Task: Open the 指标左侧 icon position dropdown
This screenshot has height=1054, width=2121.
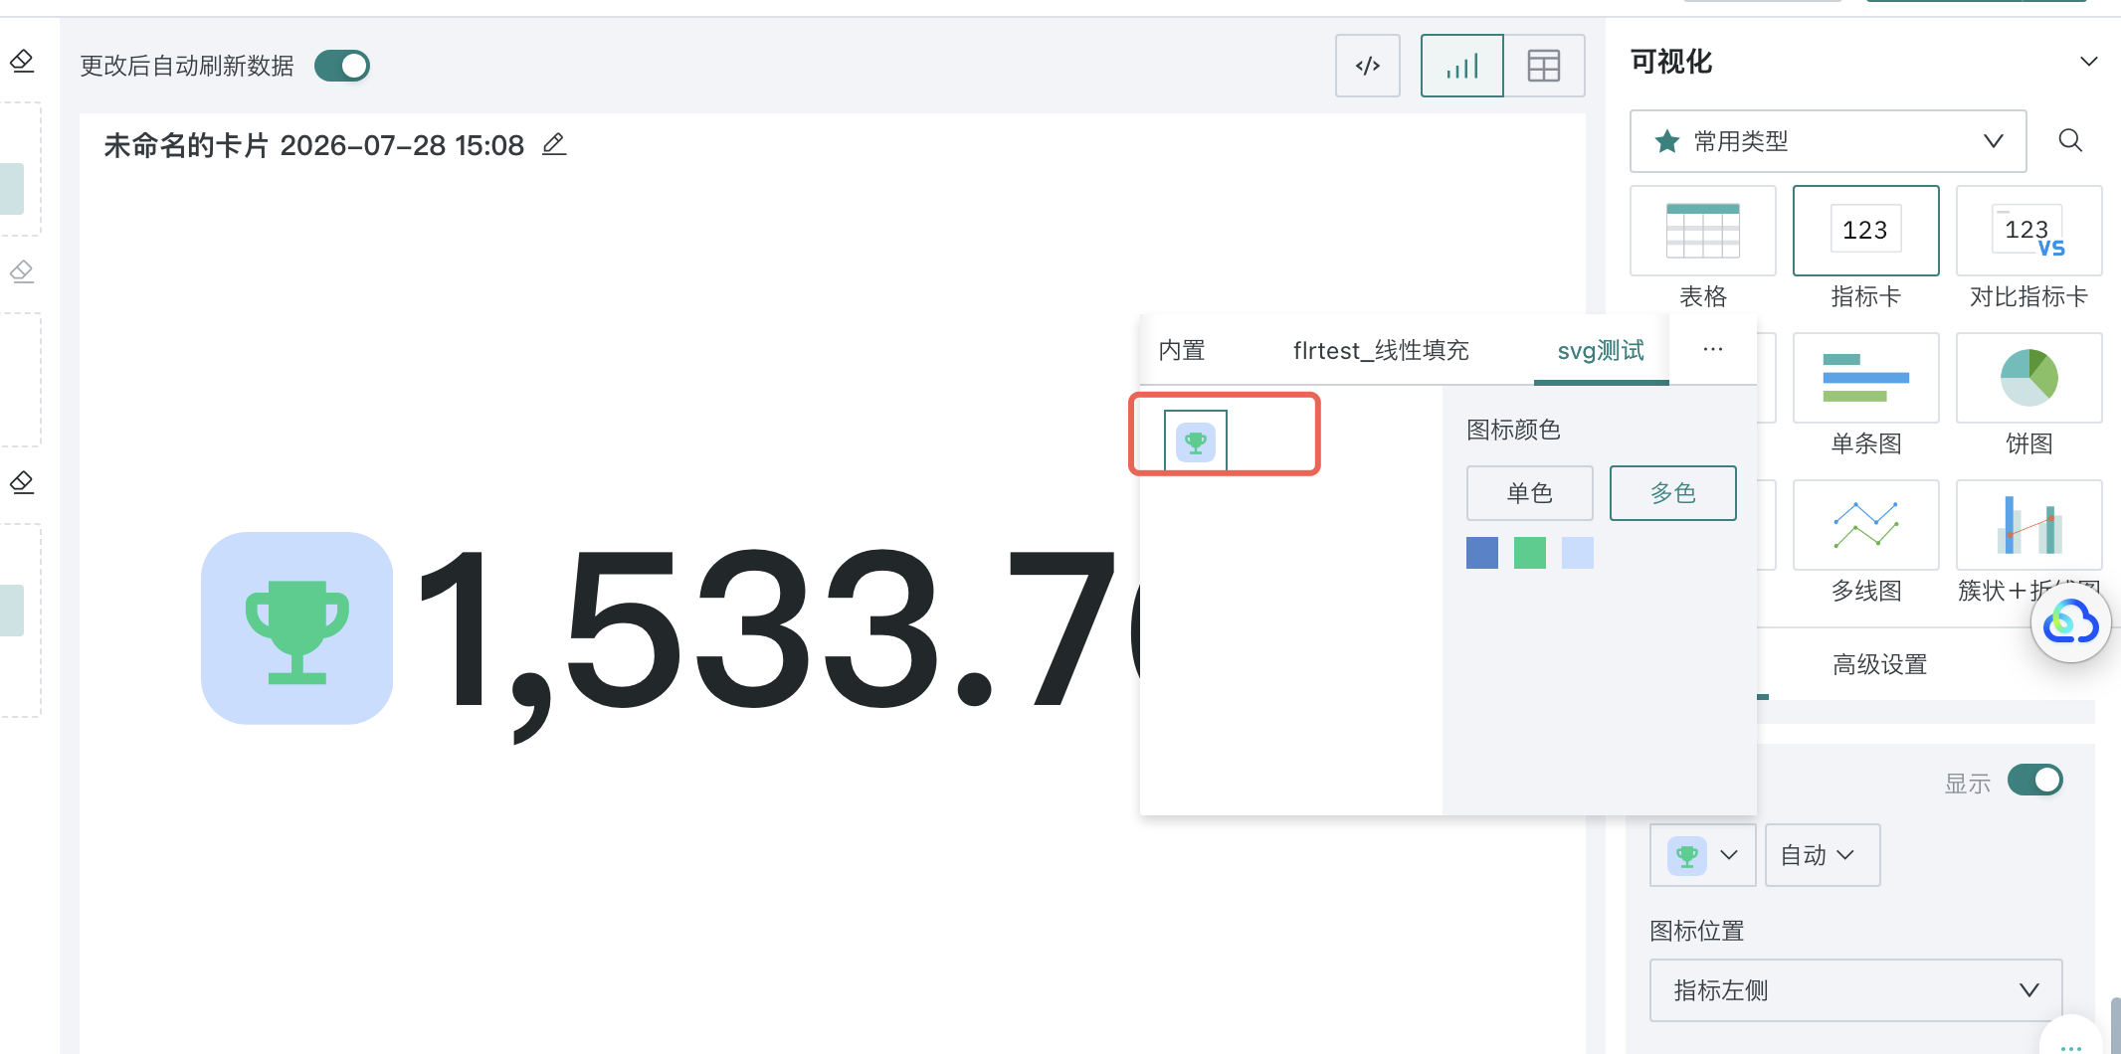Action: pyautogui.click(x=1856, y=990)
